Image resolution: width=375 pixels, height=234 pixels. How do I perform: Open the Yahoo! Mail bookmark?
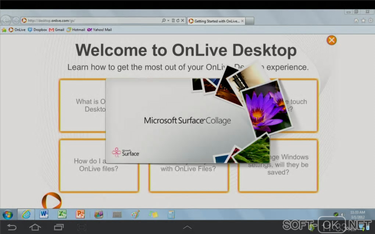[100, 30]
